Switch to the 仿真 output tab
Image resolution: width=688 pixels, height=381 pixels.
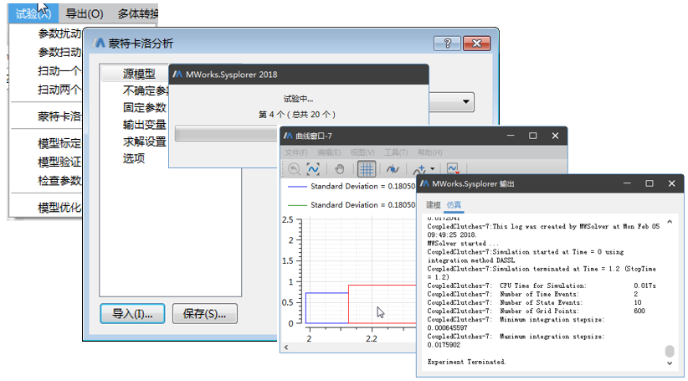click(x=453, y=205)
